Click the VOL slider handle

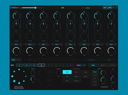point(36,8)
